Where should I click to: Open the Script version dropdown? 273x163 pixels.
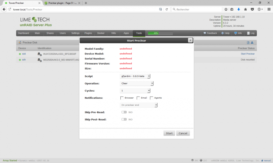click(135, 76)
